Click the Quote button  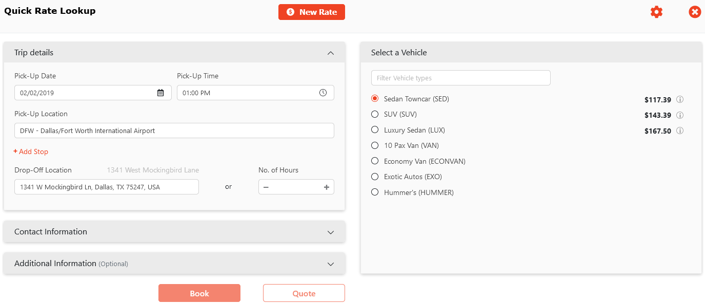click(304, 293)
